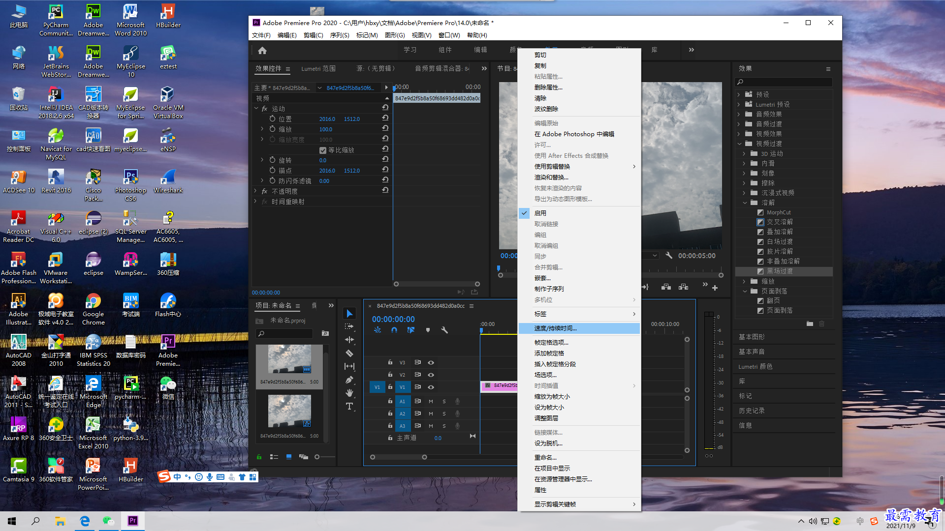Screen dimensions: 945x531
Task: Click new bin icon in Effects panel
Action: (810, 324)
